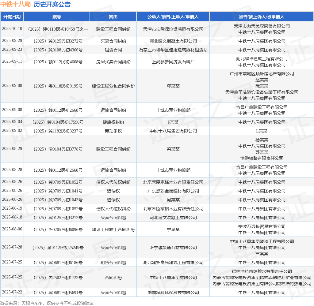The height and width of the screenshot is (306, 314).
Task: Select defendant 'L某某'
Action: 262,131
